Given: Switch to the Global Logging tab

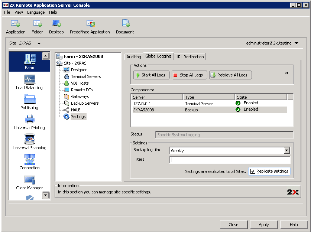Looking at the screenshot, I should click(x=158, y=56).
